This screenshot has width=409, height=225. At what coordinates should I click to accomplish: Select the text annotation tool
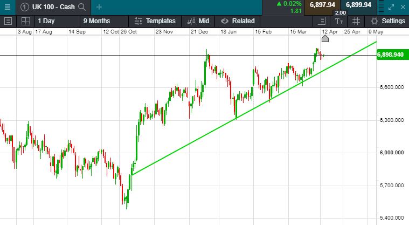click(x=338, y=21)
